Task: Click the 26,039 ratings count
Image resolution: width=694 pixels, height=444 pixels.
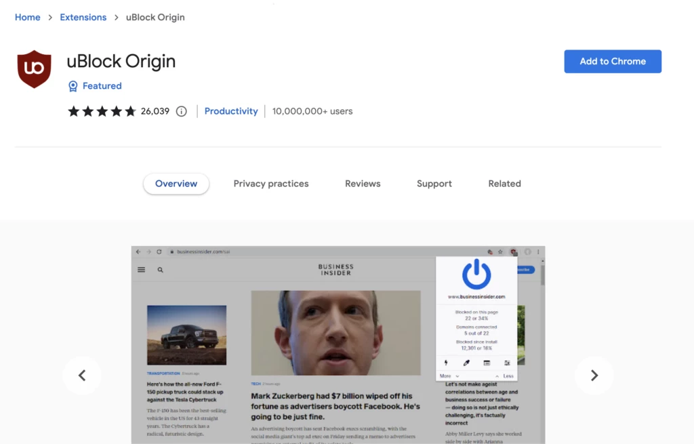Action: [x=155, y=111]
